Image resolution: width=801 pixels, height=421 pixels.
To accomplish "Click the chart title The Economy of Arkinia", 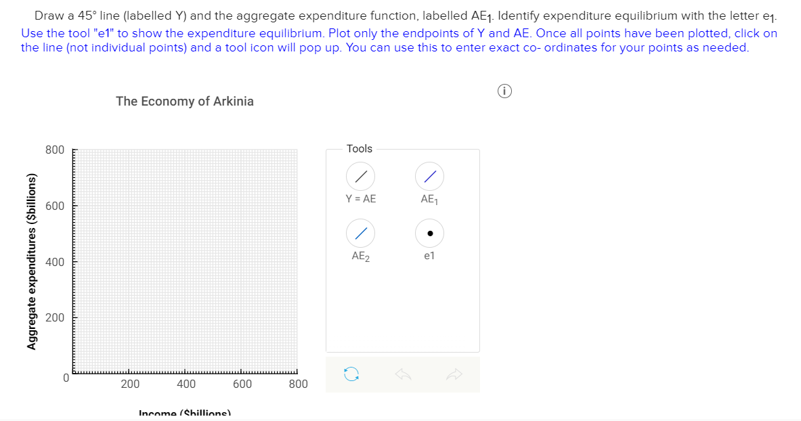I will 184,101.
